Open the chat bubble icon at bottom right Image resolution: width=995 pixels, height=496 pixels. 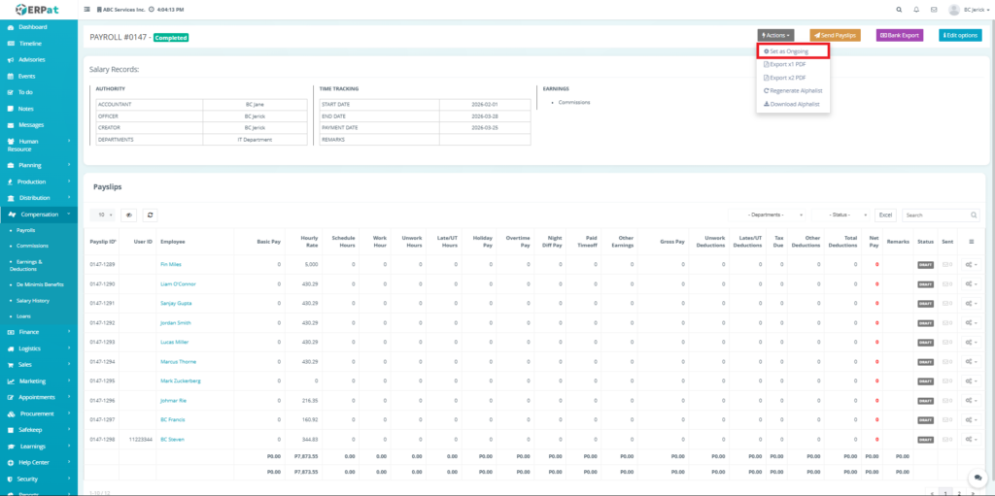(976, 478)
